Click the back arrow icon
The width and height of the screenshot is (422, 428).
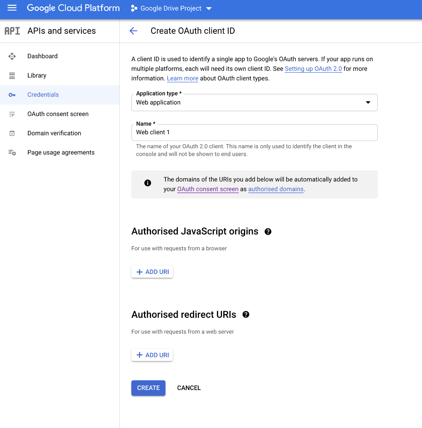point(133,31)
